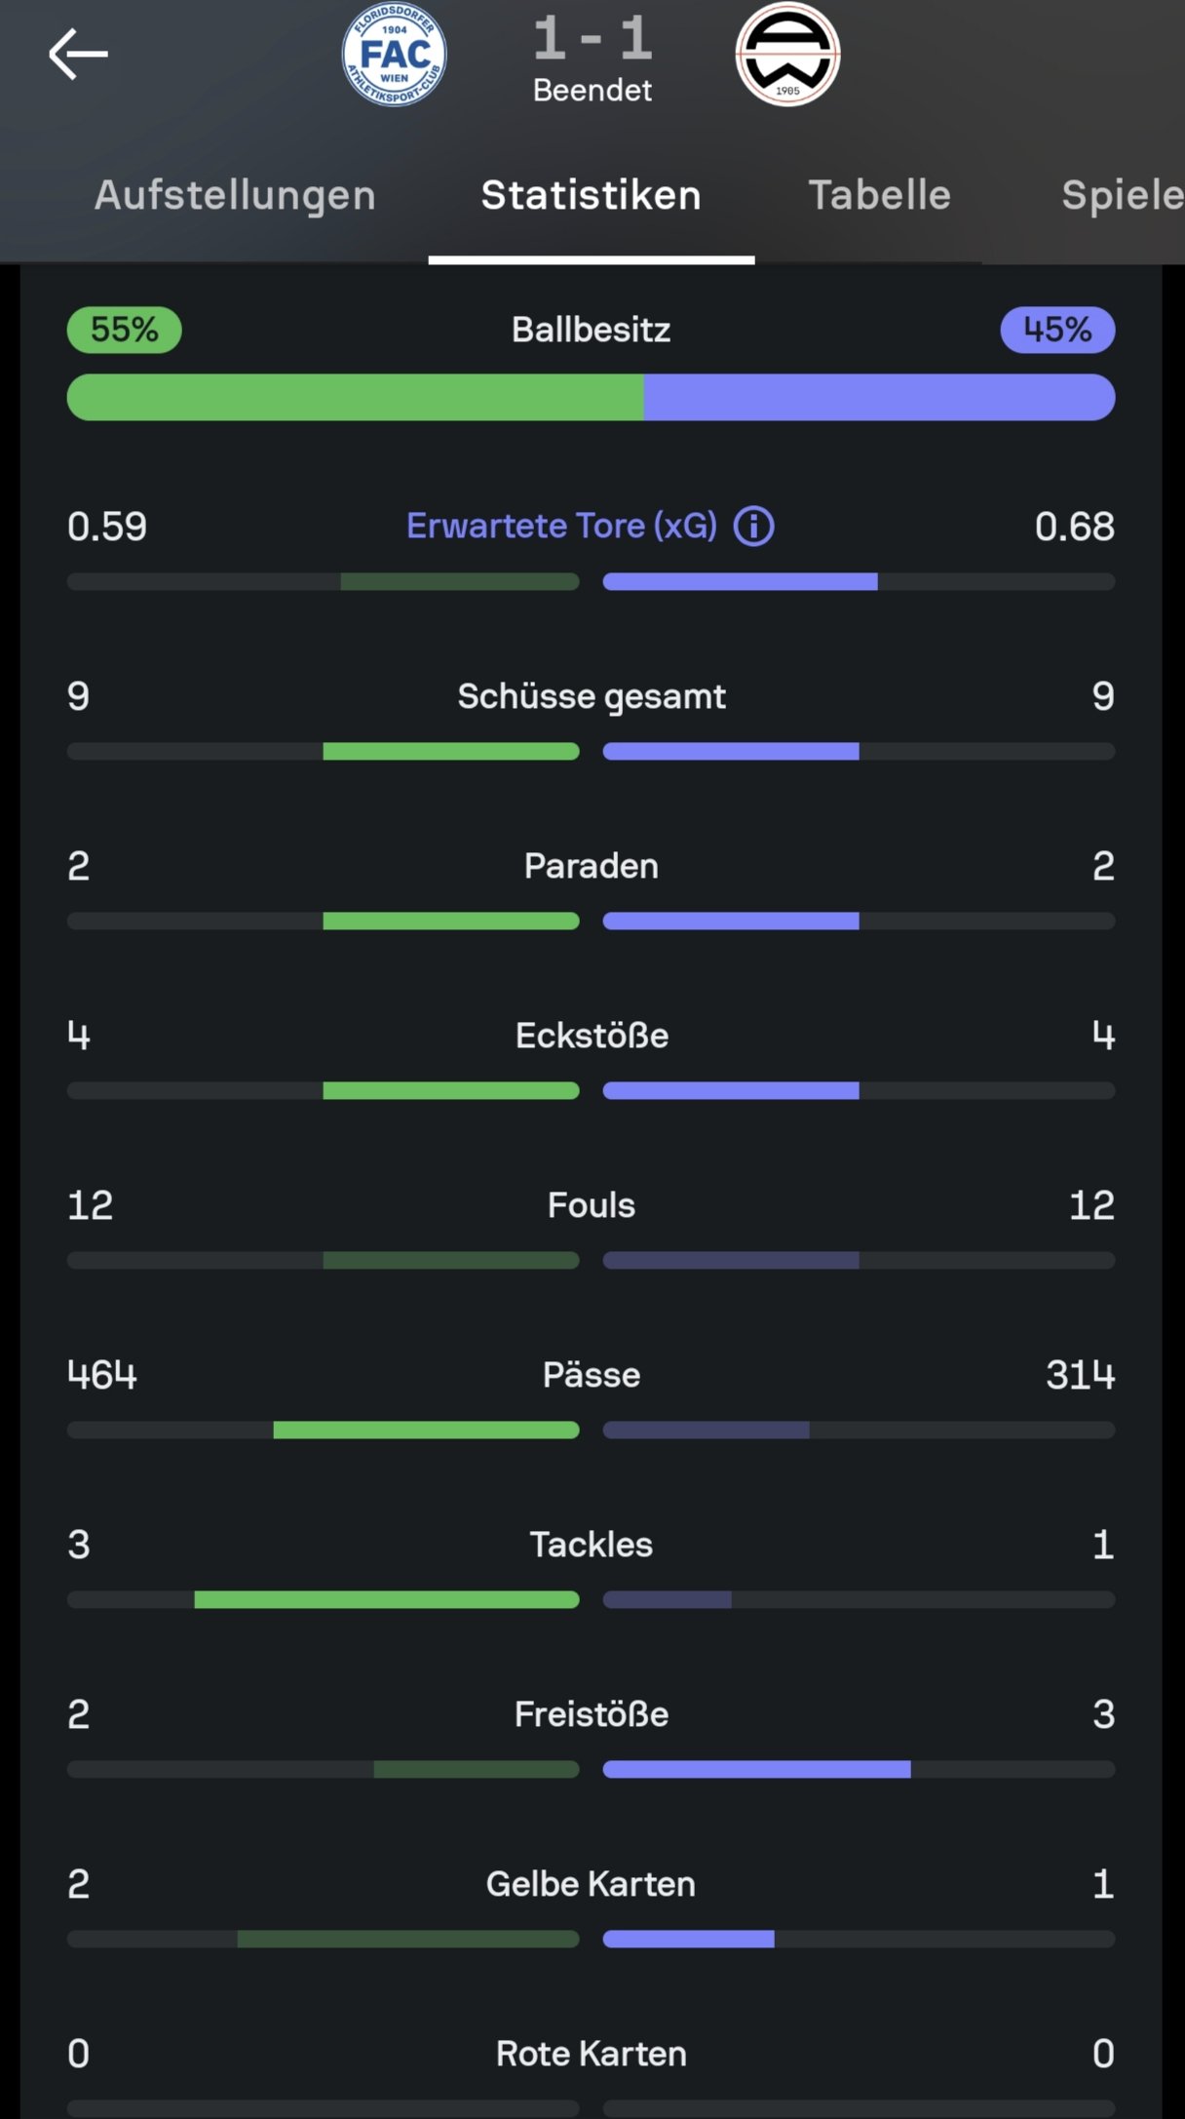
Task: Open the away team crest logo
Action: (x=787, y=55)
